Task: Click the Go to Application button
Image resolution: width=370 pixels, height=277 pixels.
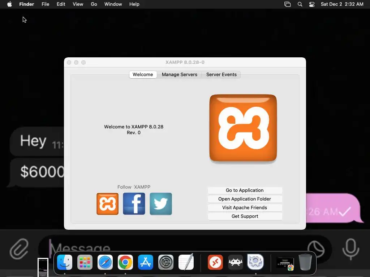Action: pos(245,190)
